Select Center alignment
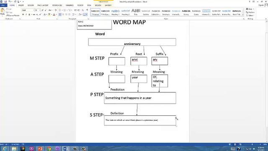268x151 pixels. [x=63, y=15]
